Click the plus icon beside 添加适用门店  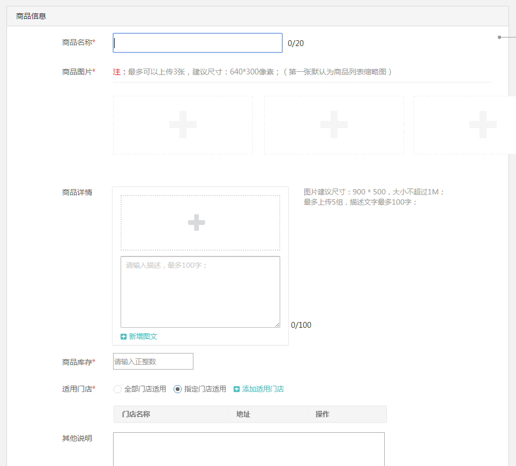[237, 389]
